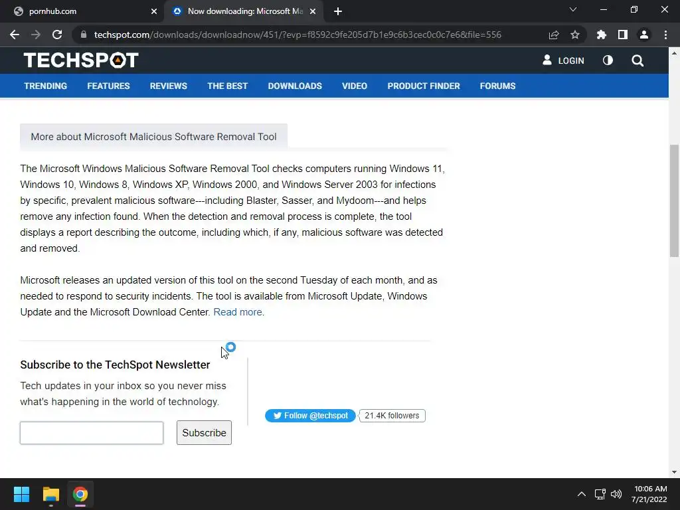This screenshot has width=680, height=510.
Task: Click the Subscribe button
Action: pos(204,433)
